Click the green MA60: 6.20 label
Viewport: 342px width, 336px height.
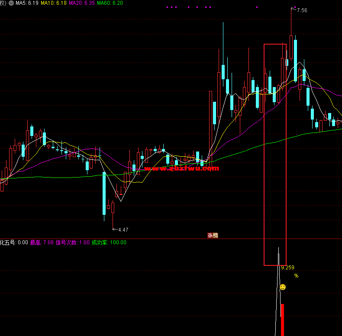110,3
